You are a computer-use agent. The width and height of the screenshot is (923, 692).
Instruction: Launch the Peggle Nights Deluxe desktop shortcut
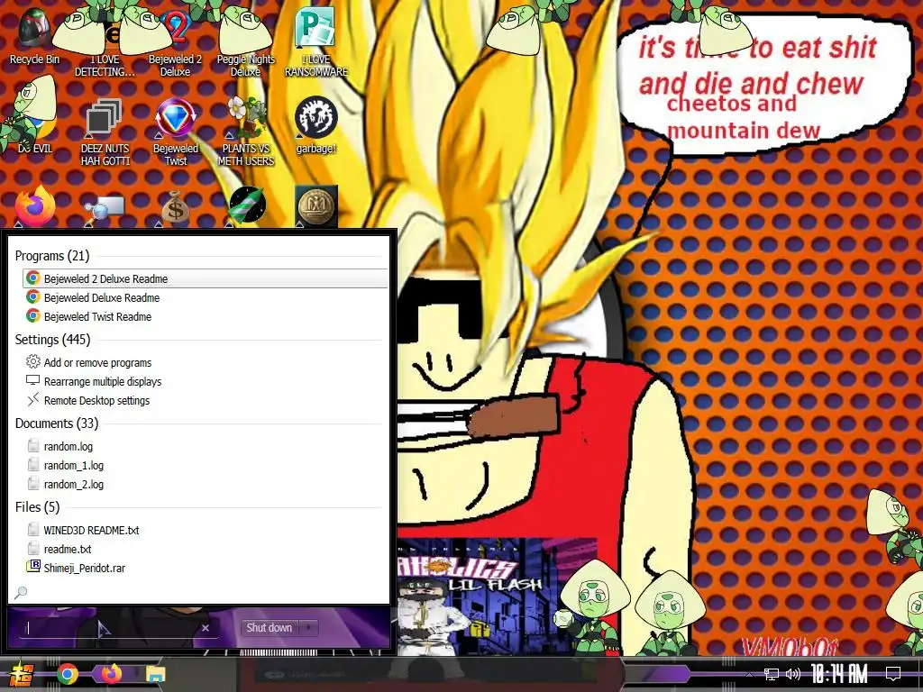[245, 44]
